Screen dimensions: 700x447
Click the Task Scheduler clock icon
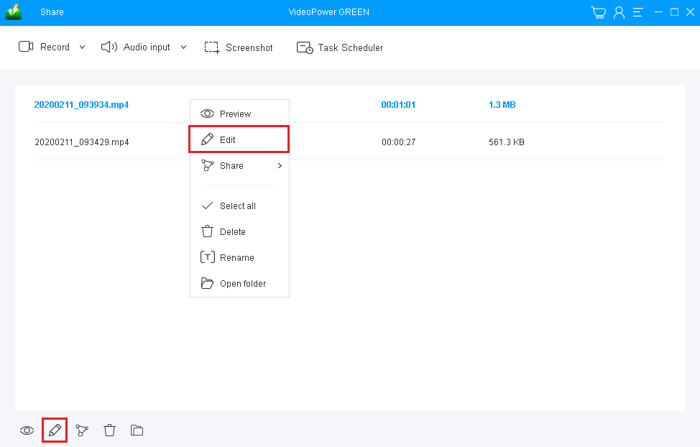tap(305, 47)
